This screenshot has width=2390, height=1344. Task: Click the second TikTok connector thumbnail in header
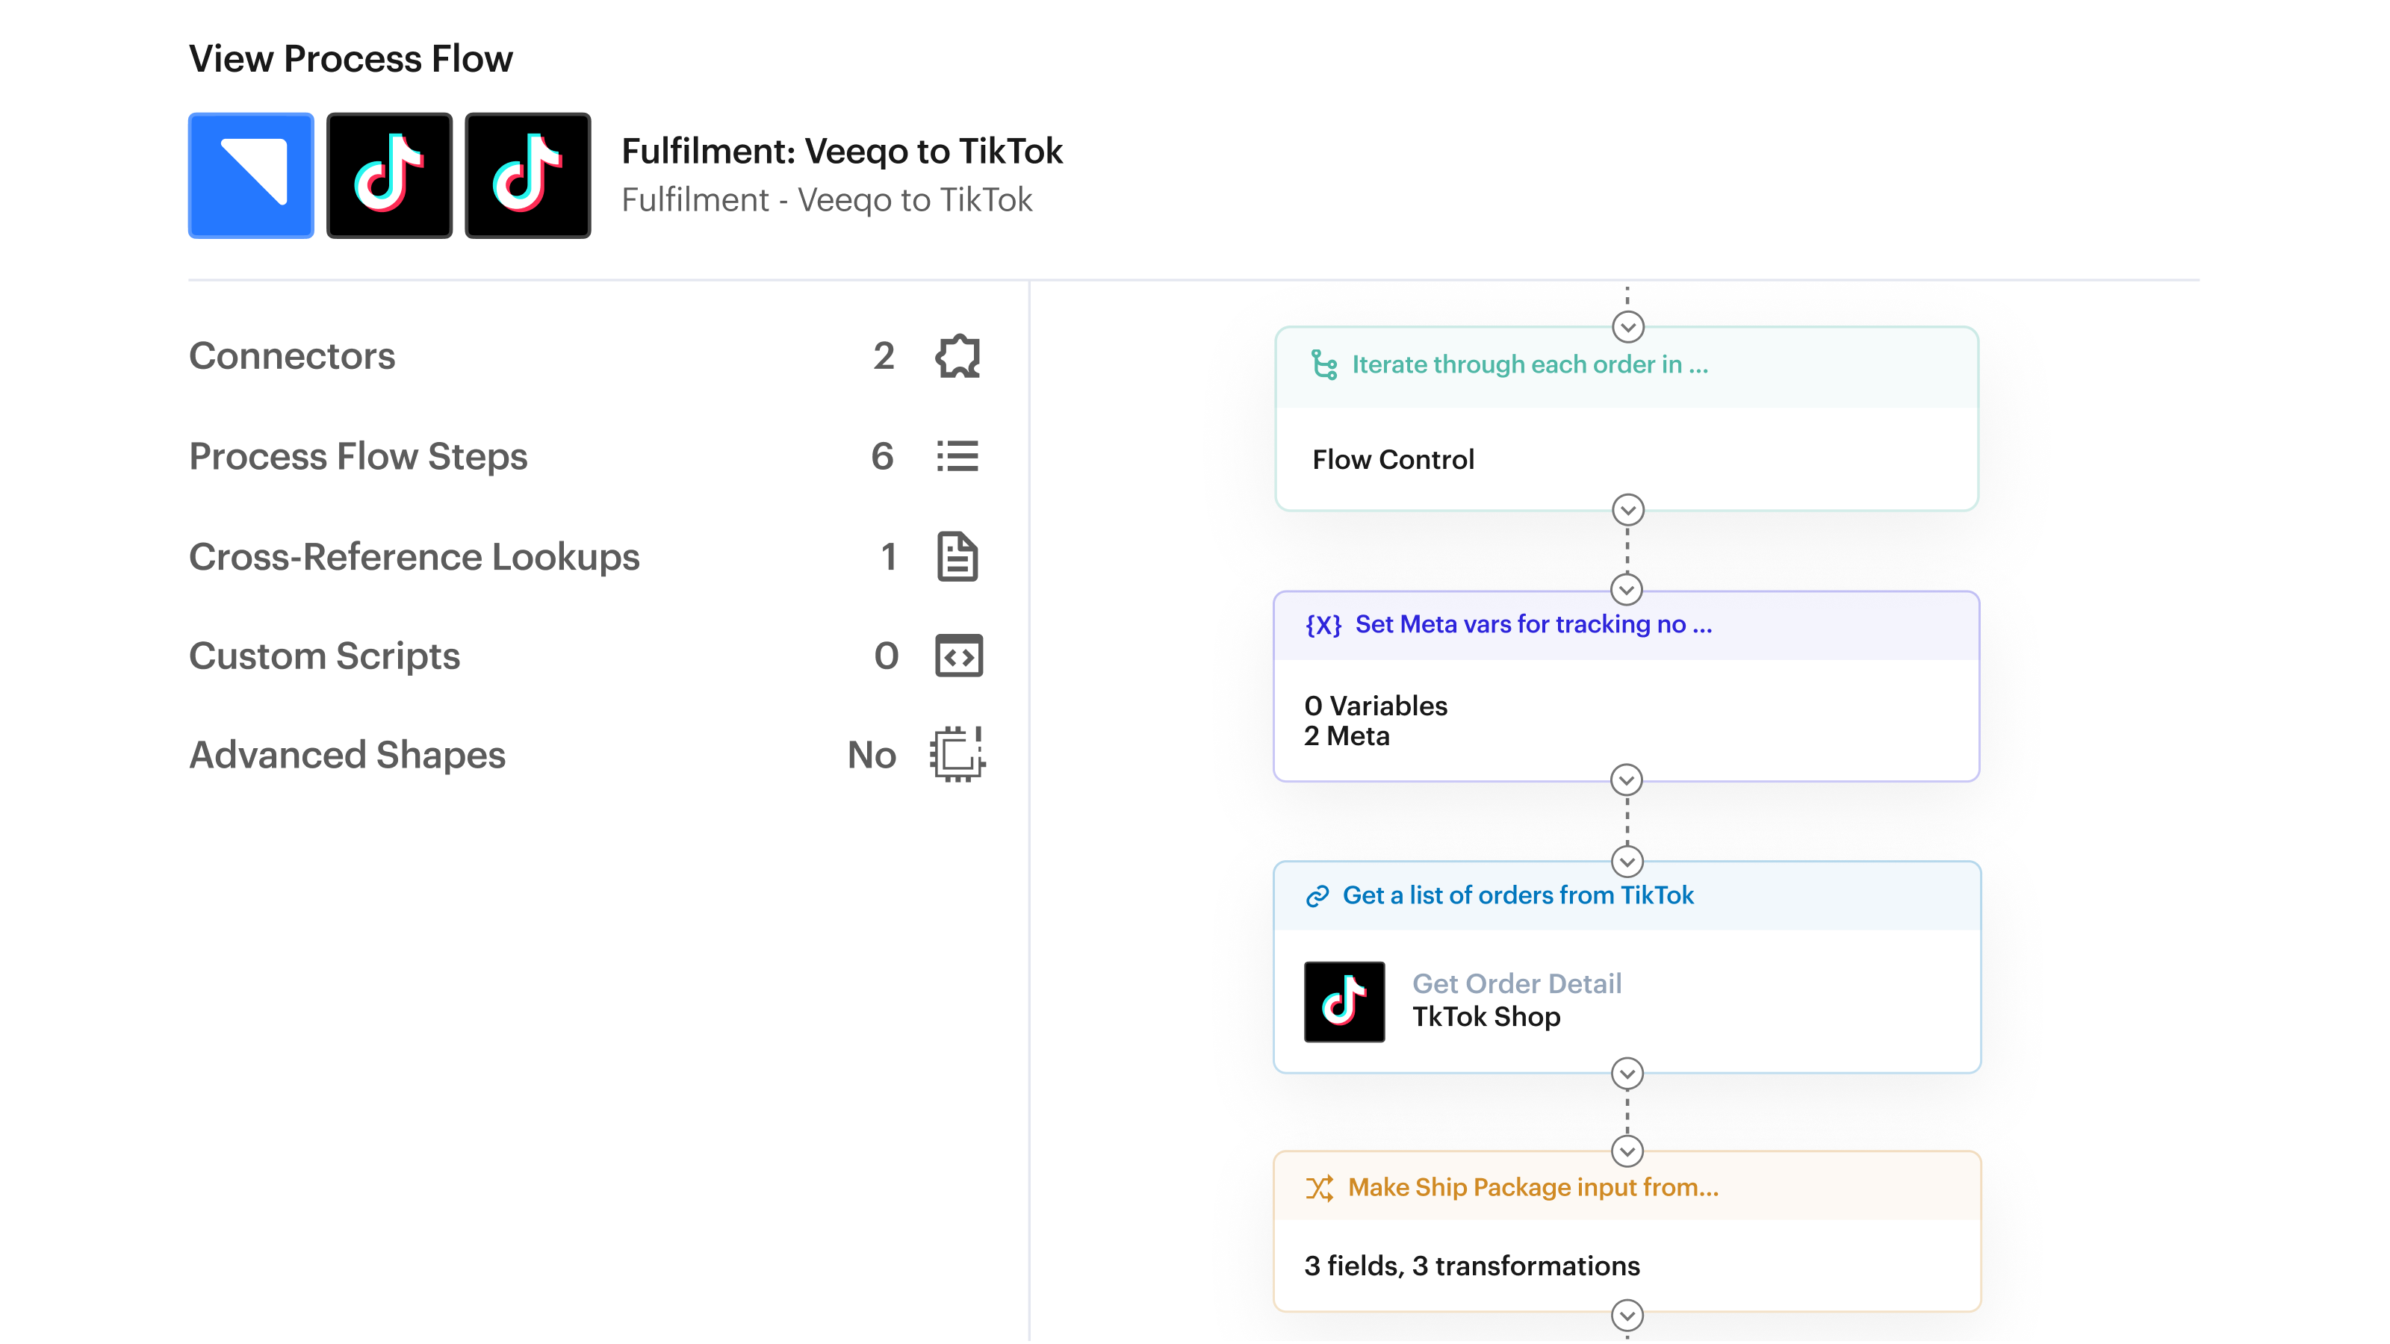pos(527,175)
